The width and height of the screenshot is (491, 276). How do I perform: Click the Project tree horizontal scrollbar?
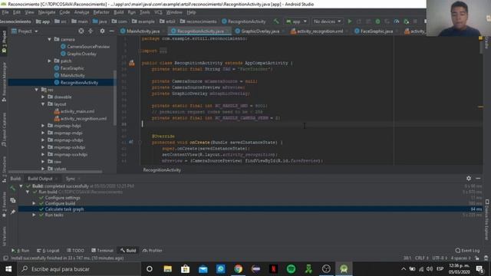(x=55, y=172)
